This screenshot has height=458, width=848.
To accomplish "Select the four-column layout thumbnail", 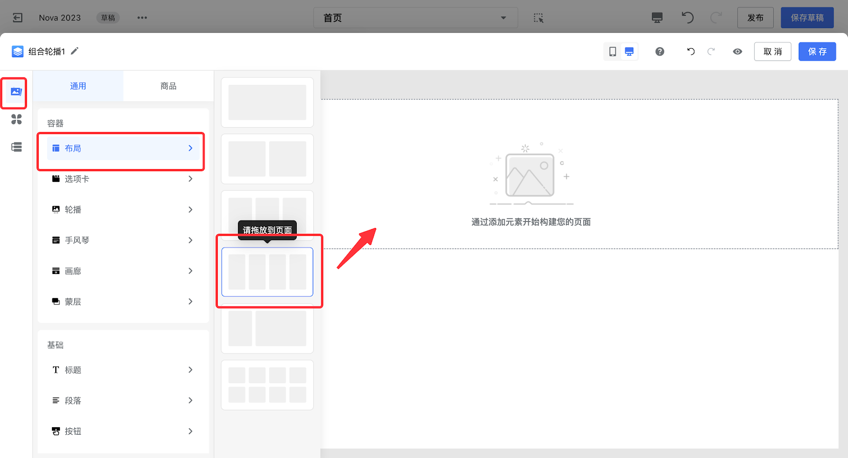I will click(x=267, y=271).
